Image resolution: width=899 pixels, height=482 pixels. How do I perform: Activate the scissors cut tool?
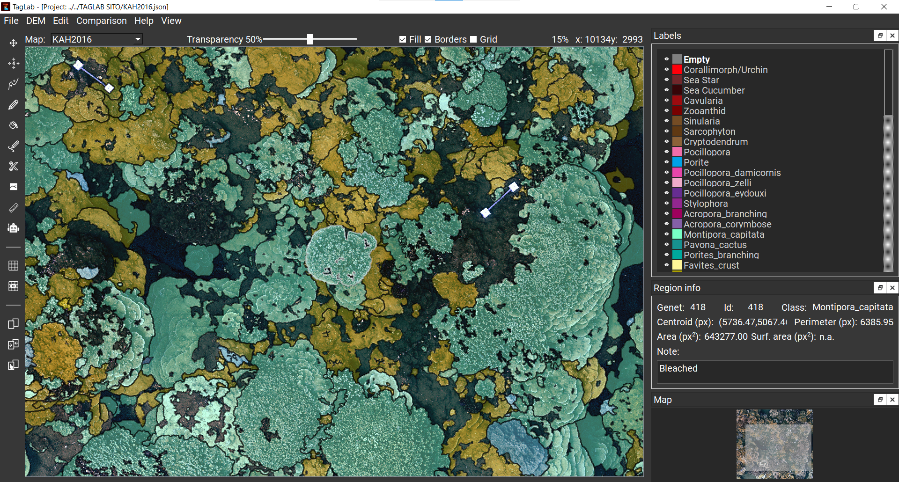[x=13, y=167]
